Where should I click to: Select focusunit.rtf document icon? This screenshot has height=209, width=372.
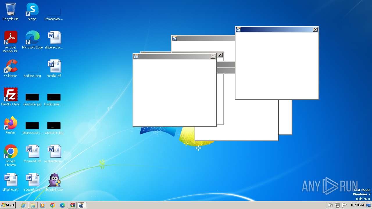[x=32, y=154]
